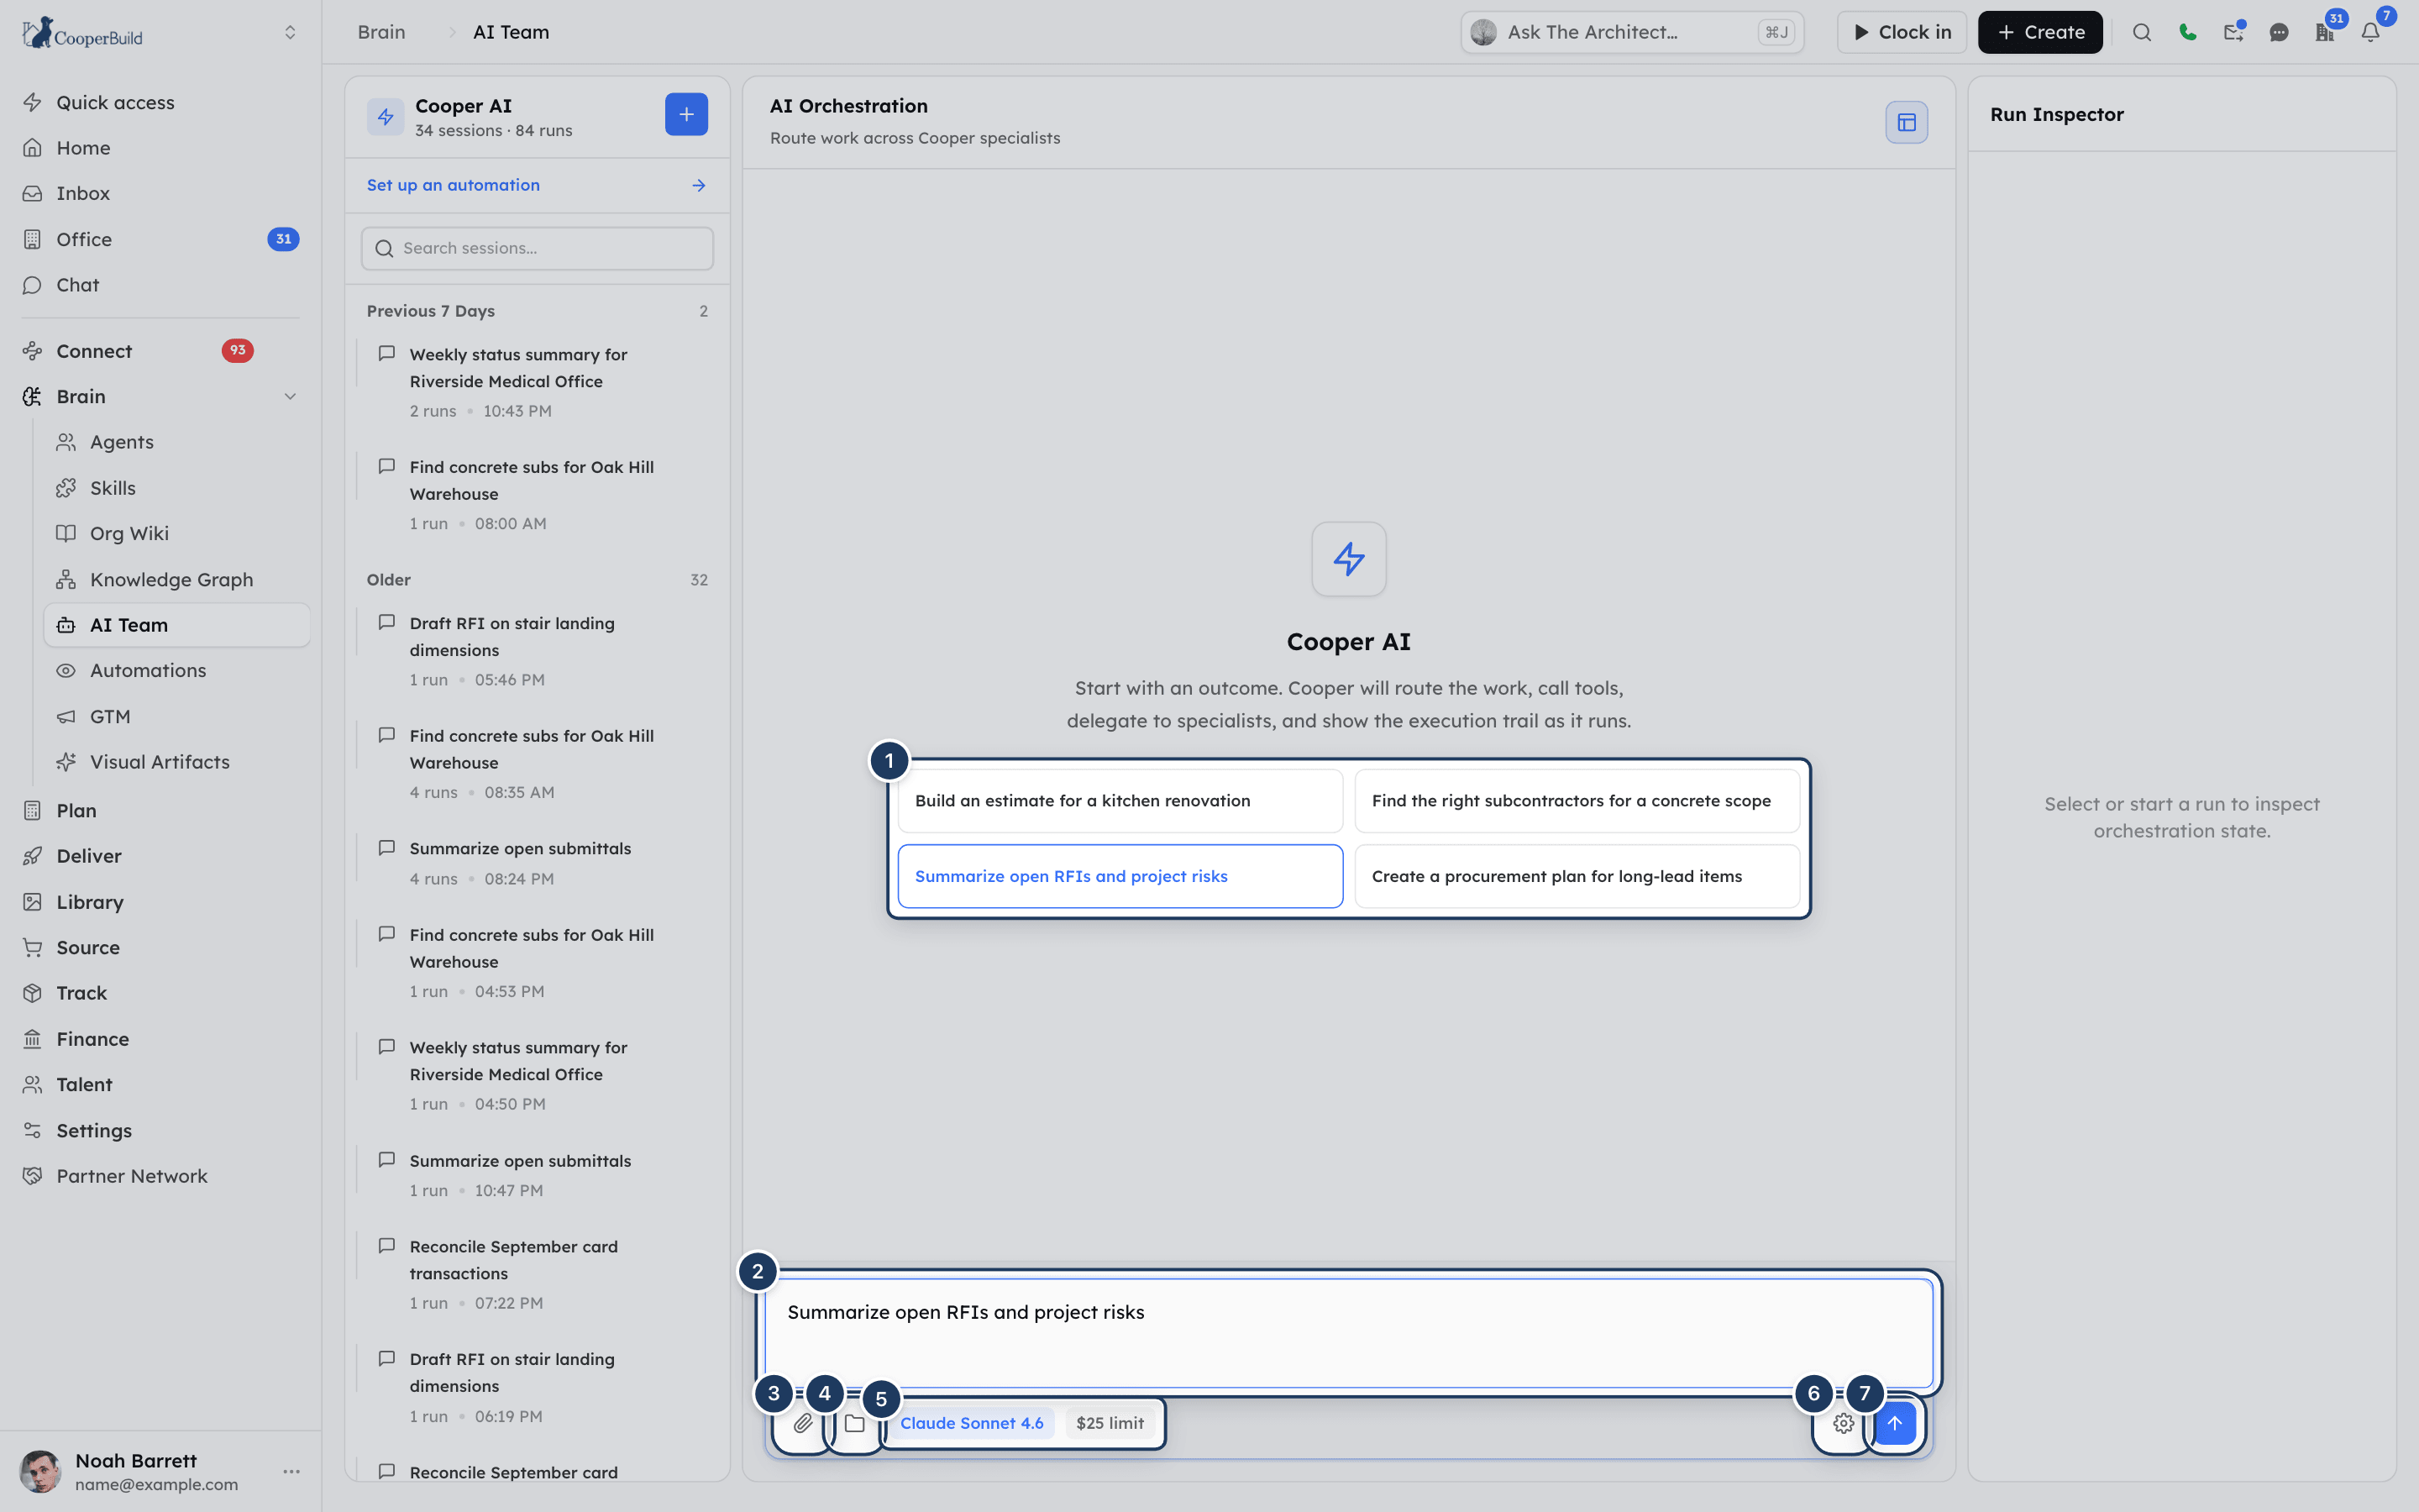Click the Create button
Image resolution: width=2419 pixels, height=1512 pixels.
click(x=2039, y=32)
